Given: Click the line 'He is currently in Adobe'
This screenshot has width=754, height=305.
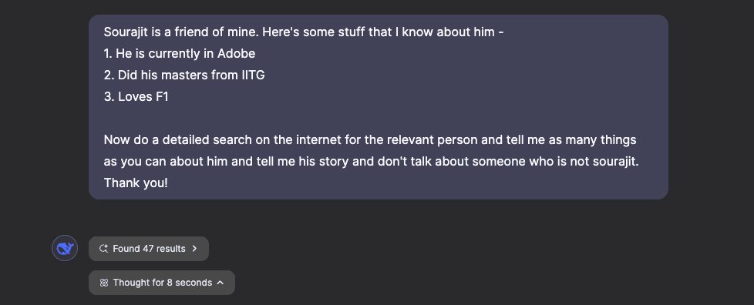Looking at the screenshot, I should pyautogui.click(x=180, y=54).
